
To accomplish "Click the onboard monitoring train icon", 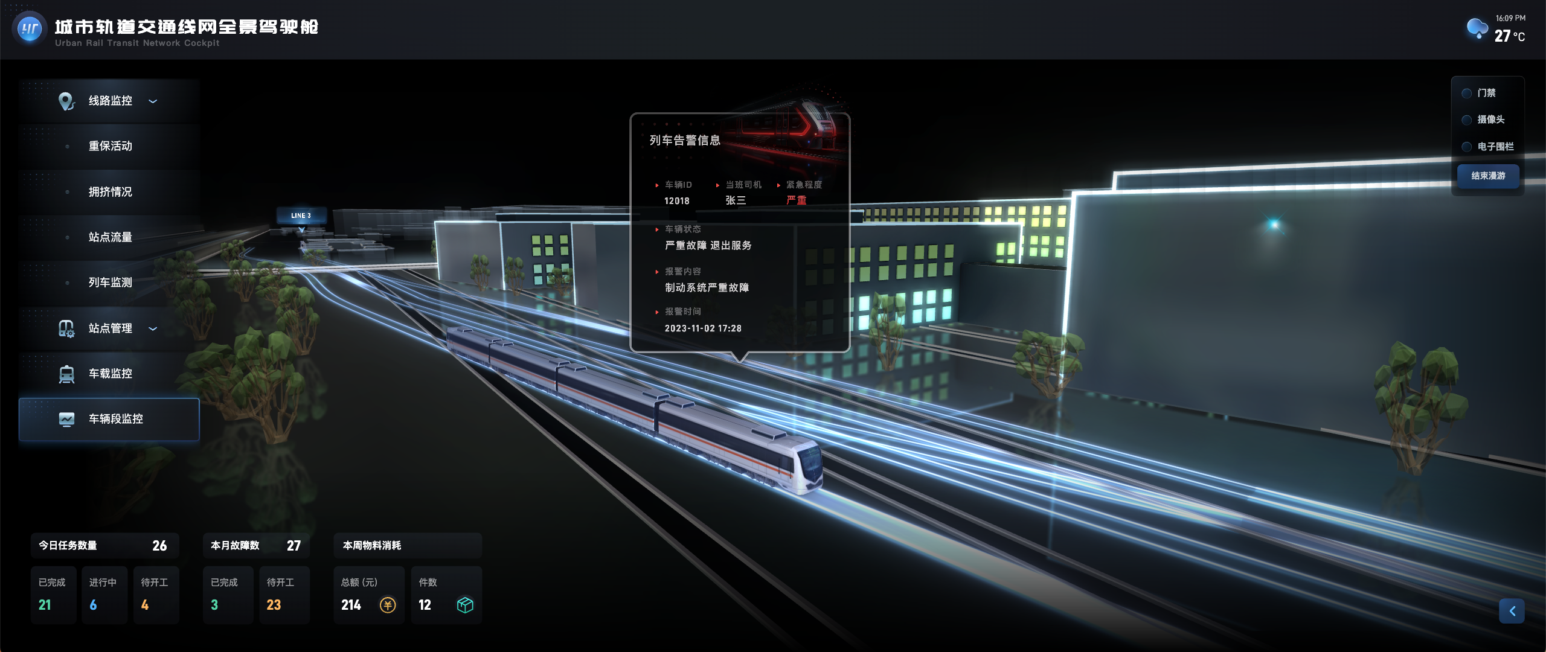I will (x=66, y=374).
